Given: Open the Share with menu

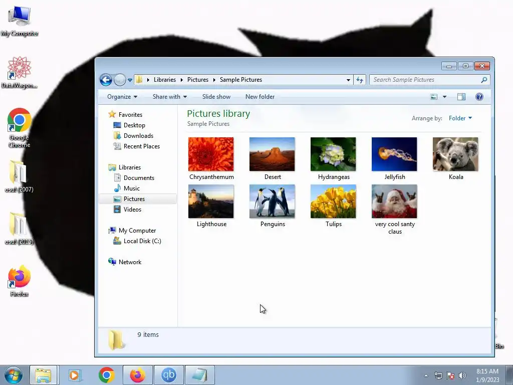Looking at the screenshot, I should point(170,97).
